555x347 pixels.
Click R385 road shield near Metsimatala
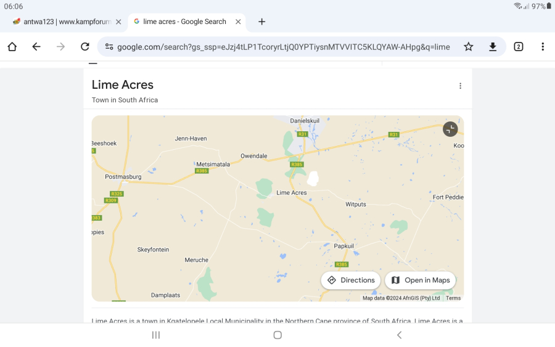[x=202, y=171]
